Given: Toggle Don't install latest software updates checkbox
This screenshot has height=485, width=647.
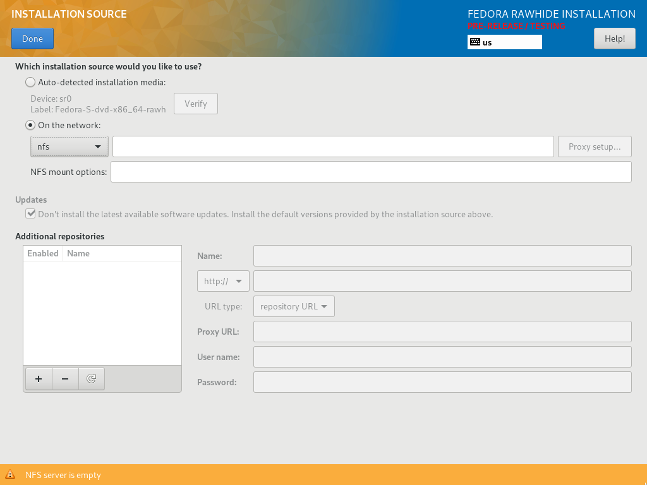Looking at the screenshot, I should (x=30, y=213).
